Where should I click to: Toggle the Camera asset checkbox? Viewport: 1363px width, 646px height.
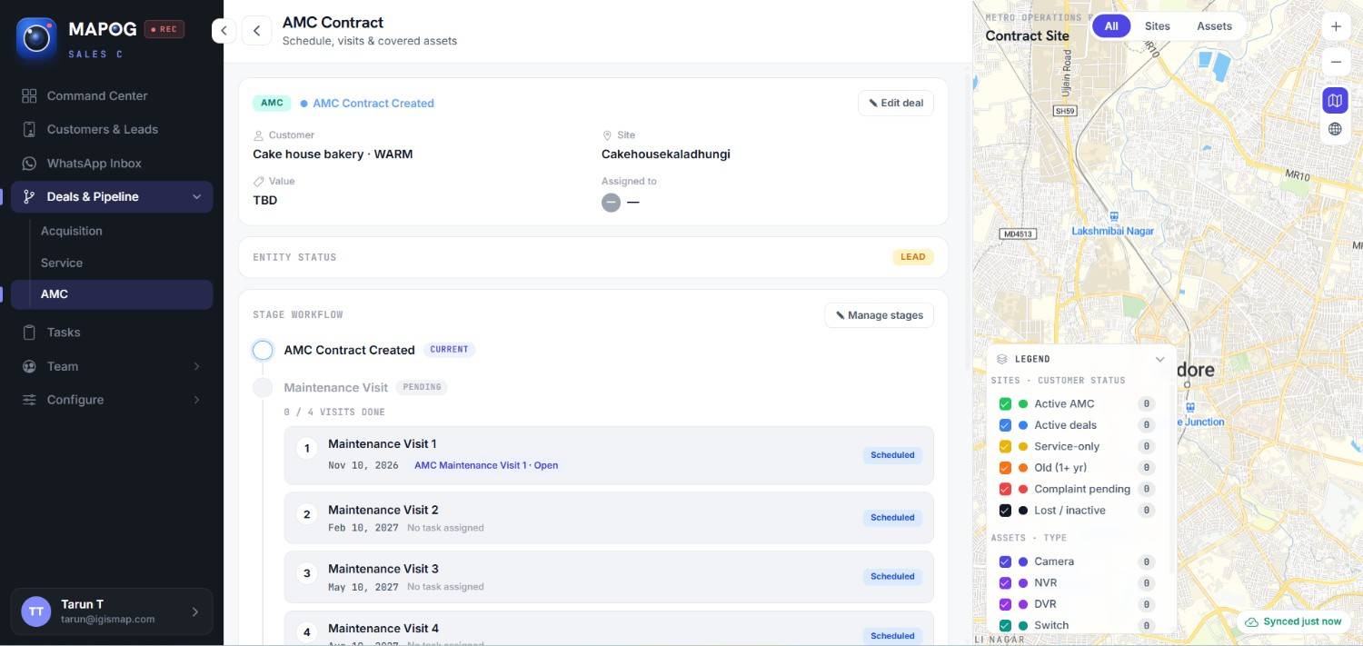tap(1005, 562)
